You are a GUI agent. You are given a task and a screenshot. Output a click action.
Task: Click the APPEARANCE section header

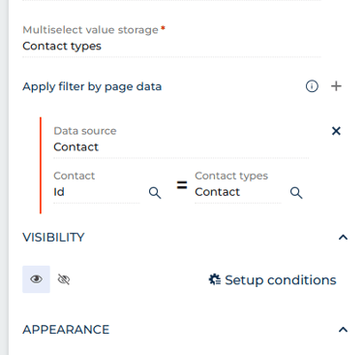66,330
